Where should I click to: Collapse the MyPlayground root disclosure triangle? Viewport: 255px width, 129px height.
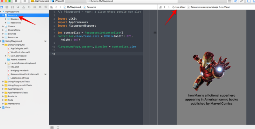pyautogui.click(x=1, y=12)
